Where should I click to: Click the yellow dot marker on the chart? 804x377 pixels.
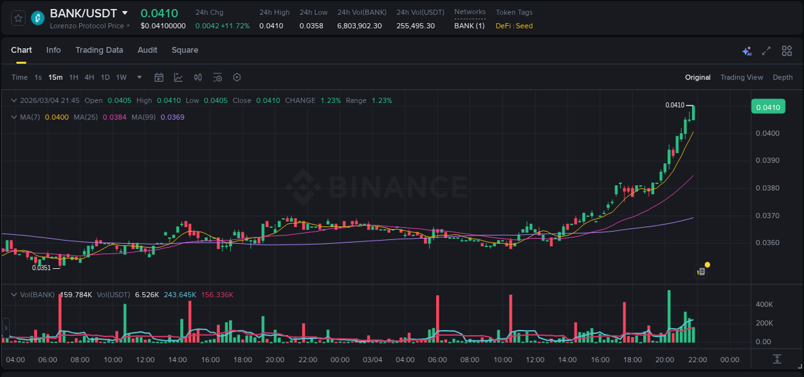707,264
